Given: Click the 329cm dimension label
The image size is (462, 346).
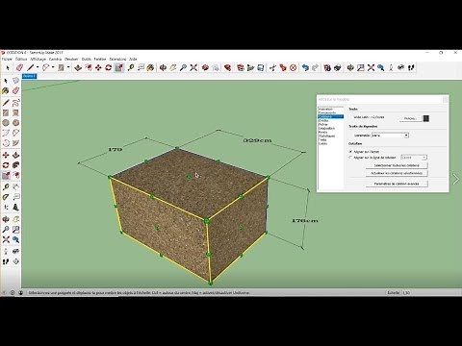Looking at the screenshot, I should click(257, 140).
